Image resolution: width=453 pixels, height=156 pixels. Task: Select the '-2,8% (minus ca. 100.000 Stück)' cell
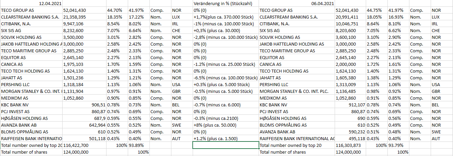[225, 37]
